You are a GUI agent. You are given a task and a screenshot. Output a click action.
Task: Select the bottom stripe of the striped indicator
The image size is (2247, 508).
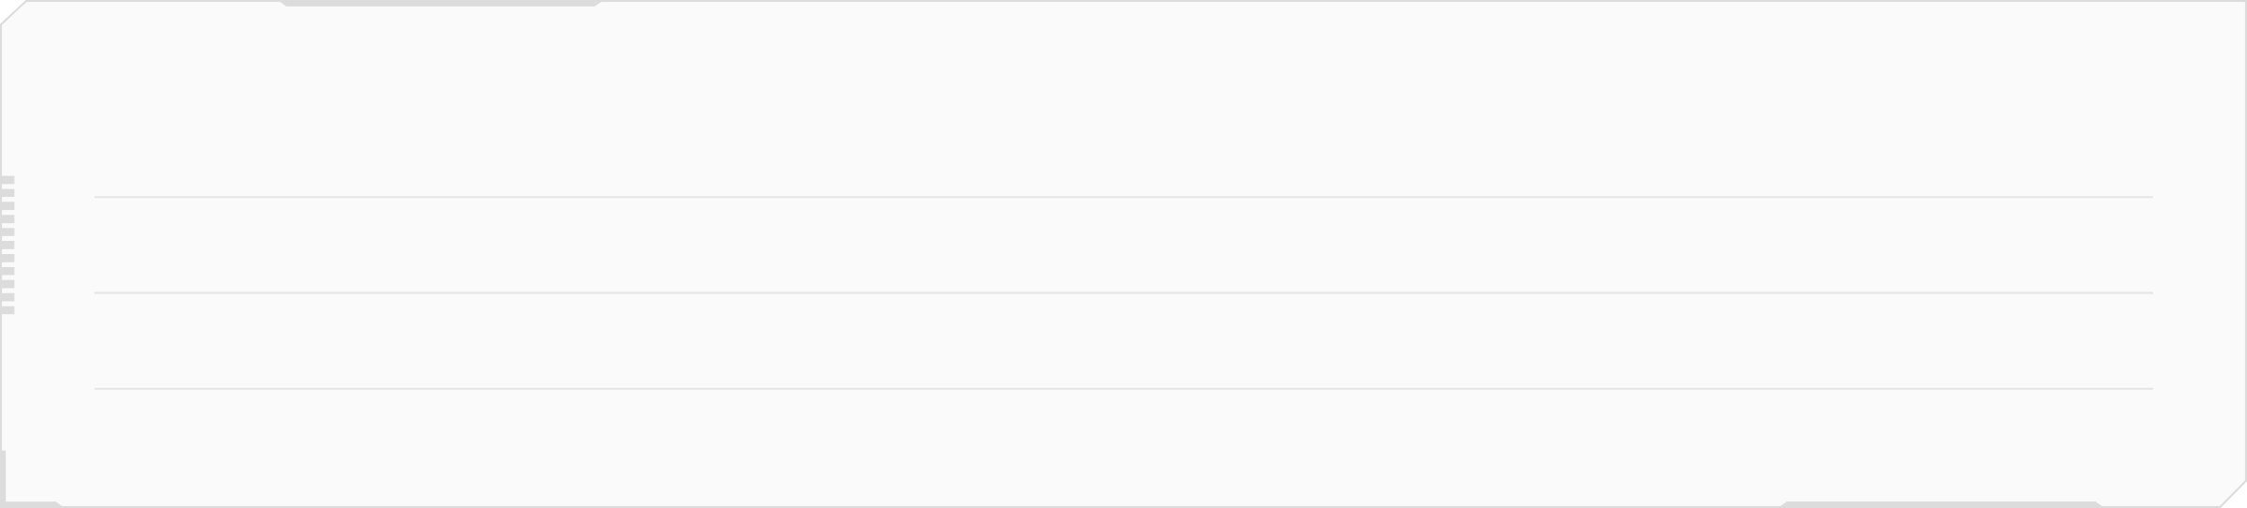point(8,310)
